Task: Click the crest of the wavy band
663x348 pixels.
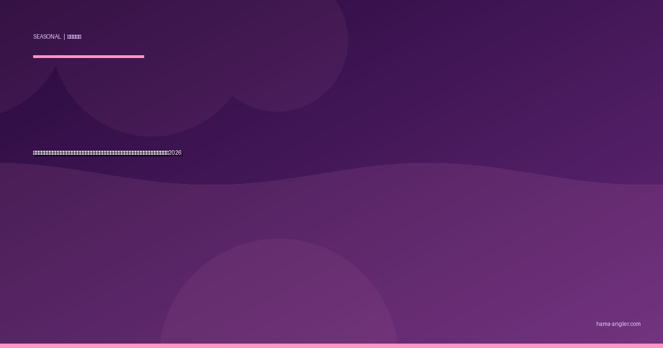Action: (425, 164)
